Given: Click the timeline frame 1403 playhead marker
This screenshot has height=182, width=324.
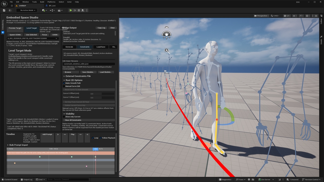Looking at the screenshot, I should [x=95, y=149].
